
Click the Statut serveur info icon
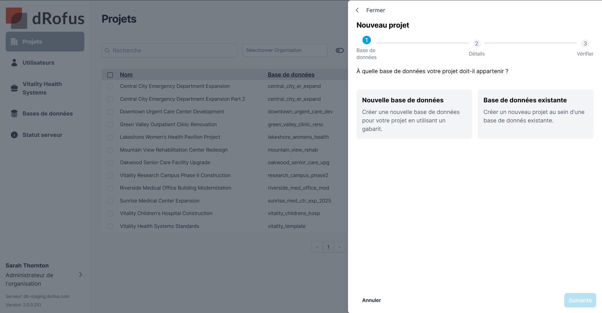(14, 135)
